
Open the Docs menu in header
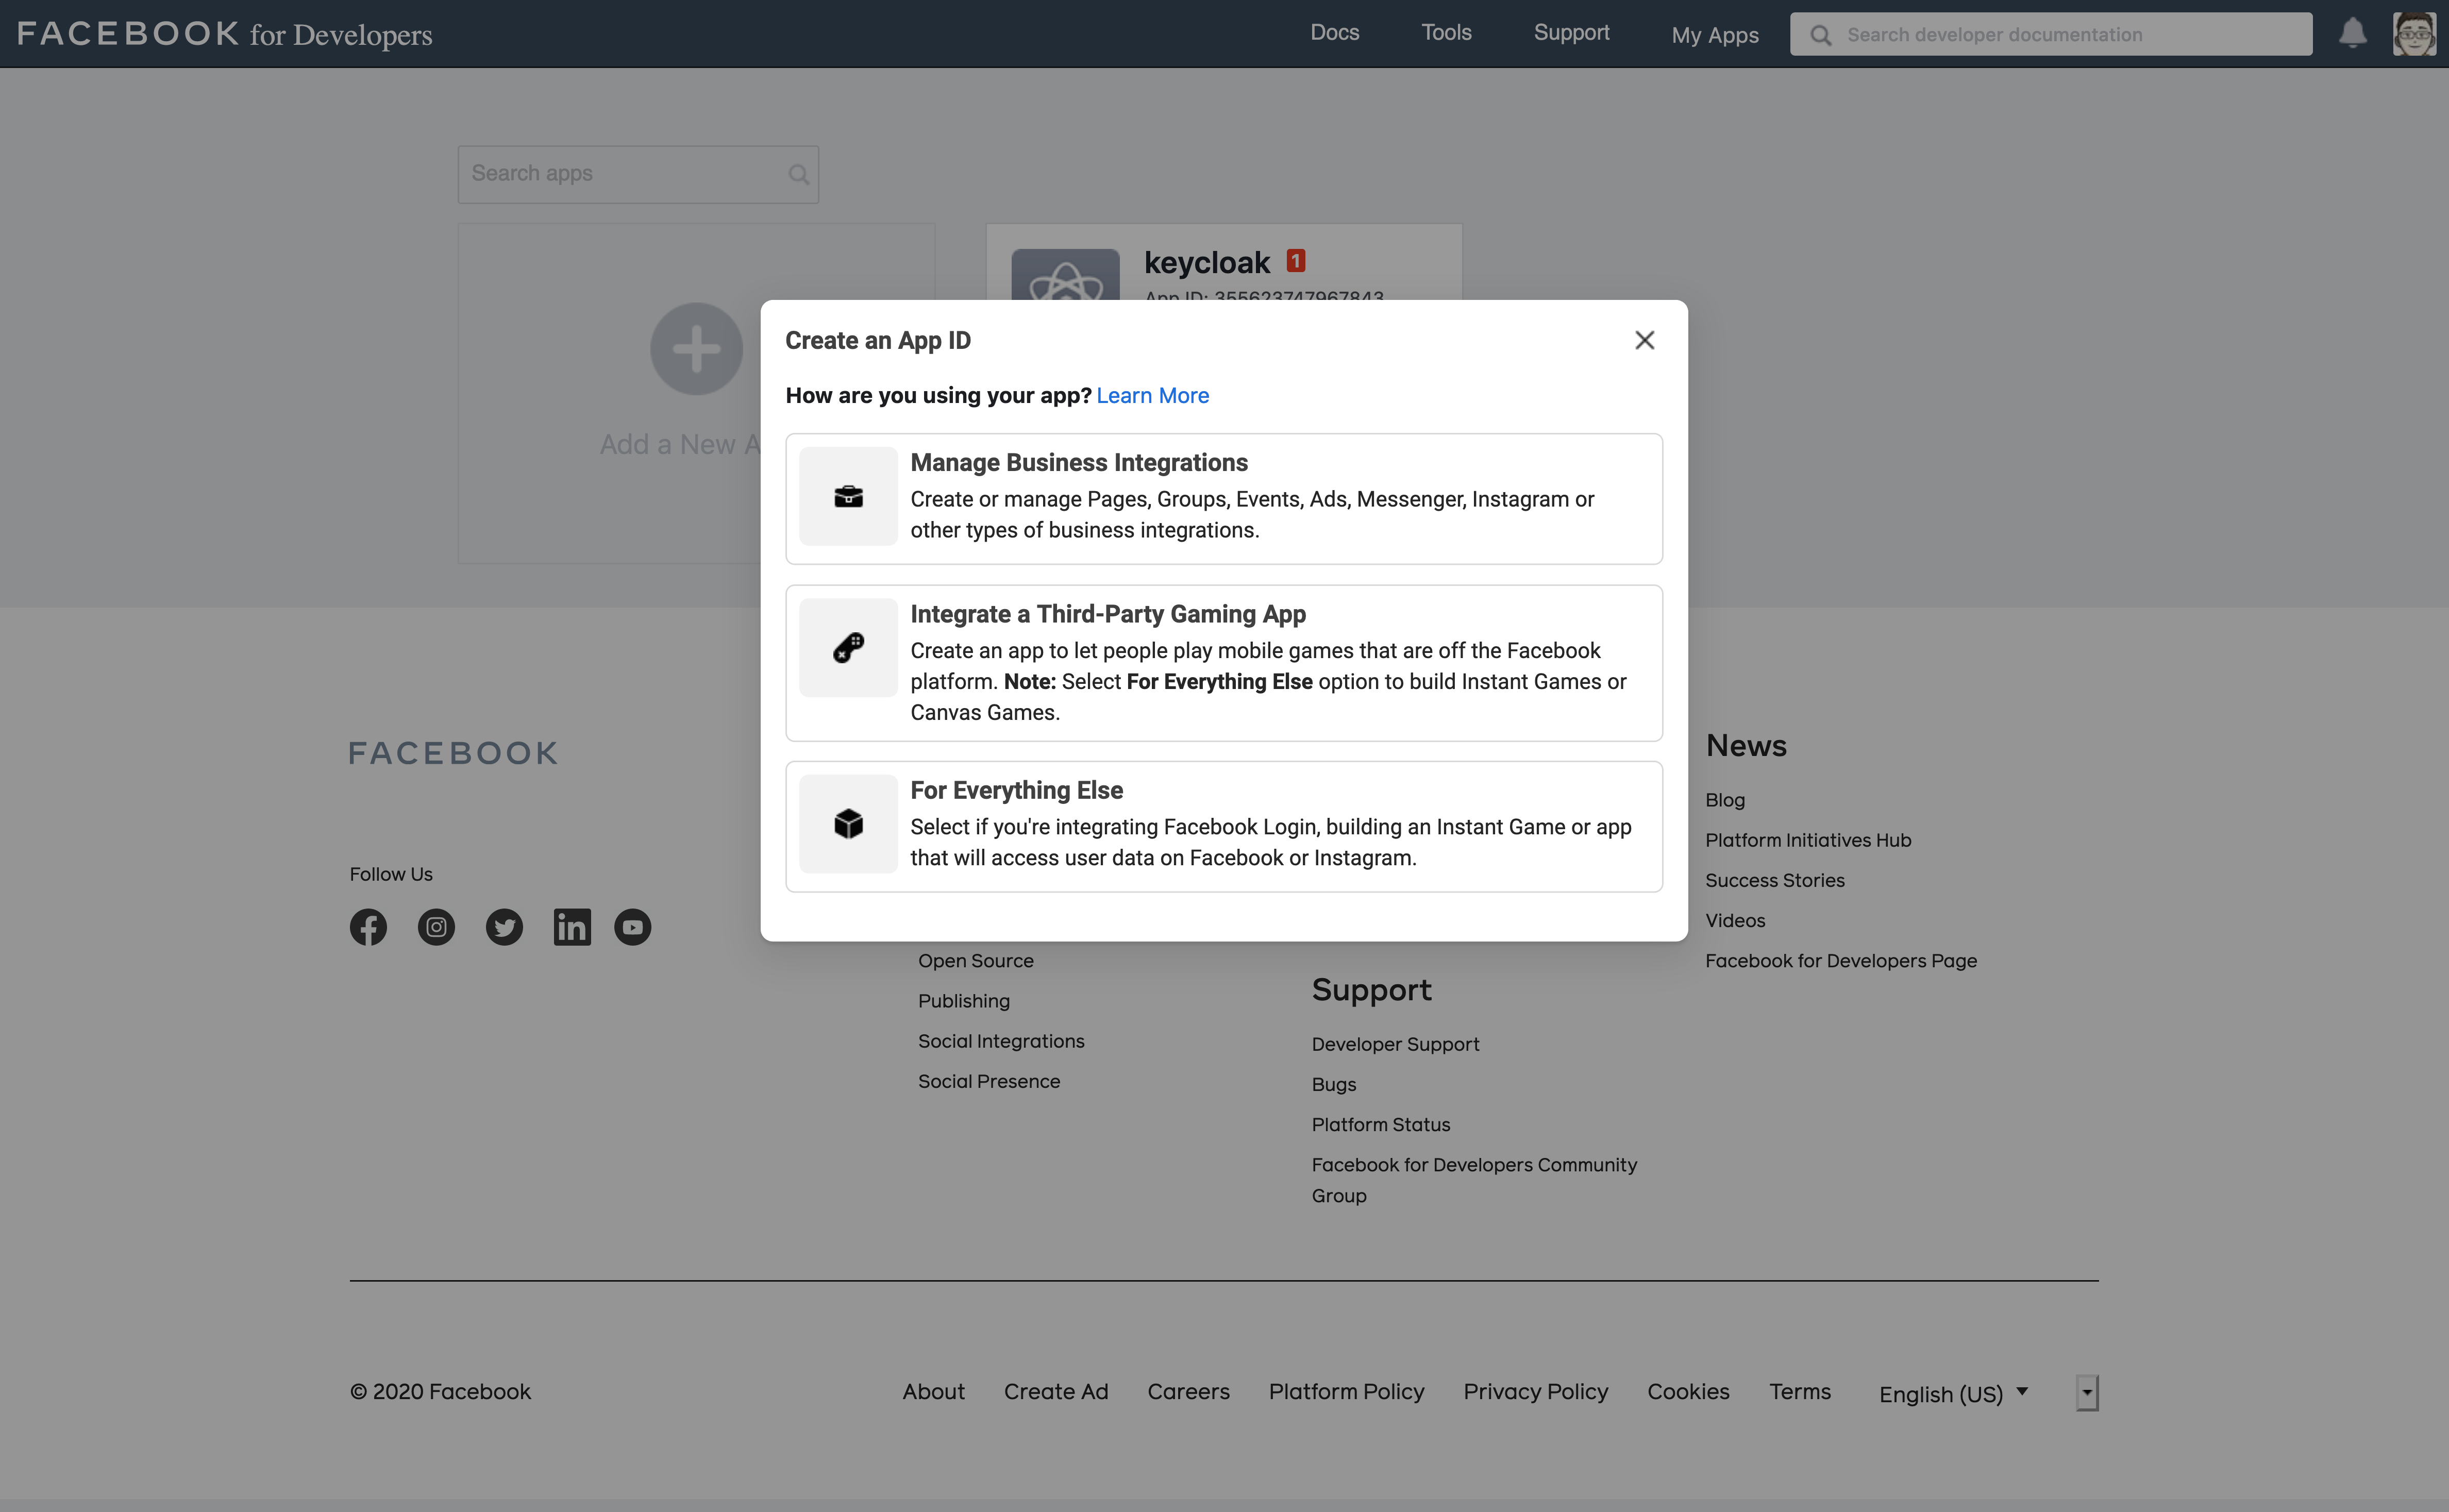pyautogui.click(x=1334, y=33)
